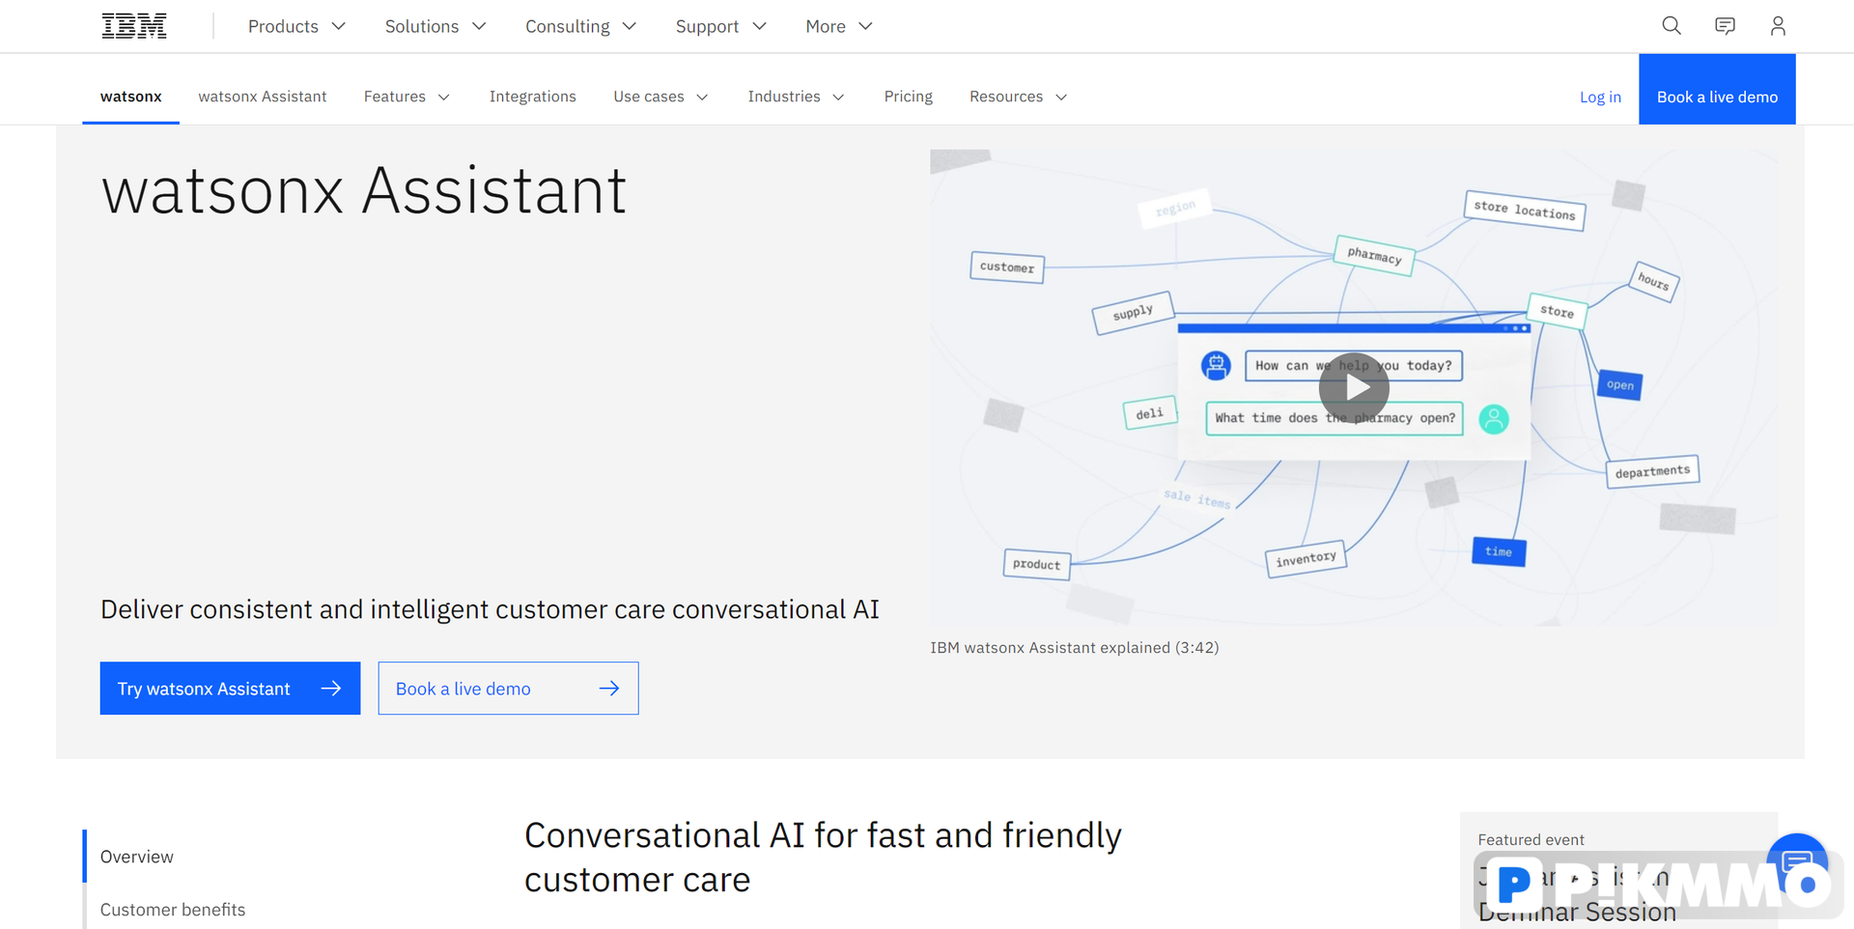Click the chatbot avatar icon in video
This screenshot has width=1854, height=929.
pos(1216,366)
